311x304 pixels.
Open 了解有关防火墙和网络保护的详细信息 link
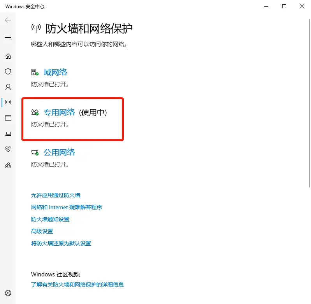(77, 285)
